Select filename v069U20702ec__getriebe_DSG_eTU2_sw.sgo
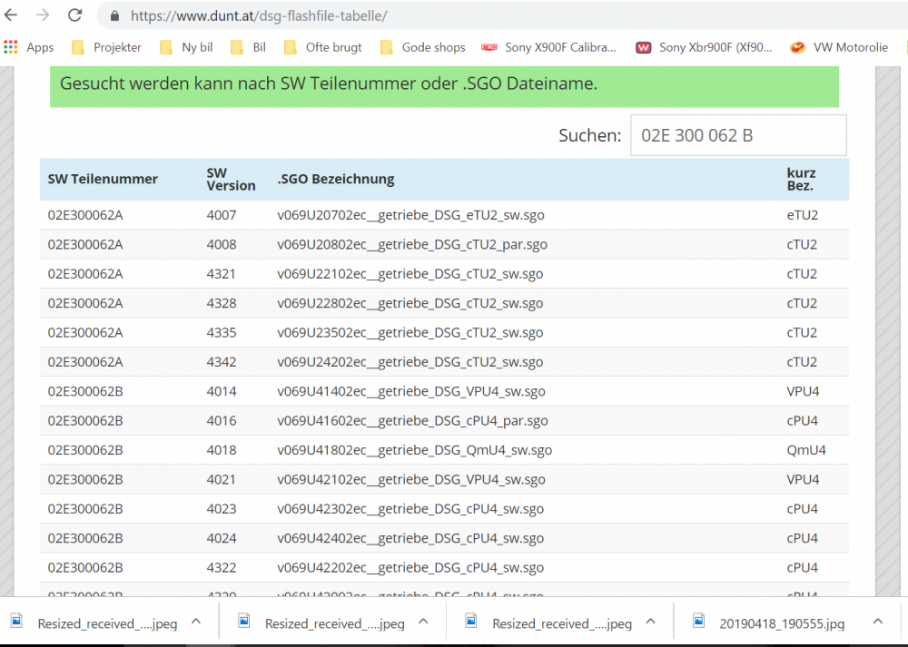This screenshot has width=908, height=647. (410, 215)
